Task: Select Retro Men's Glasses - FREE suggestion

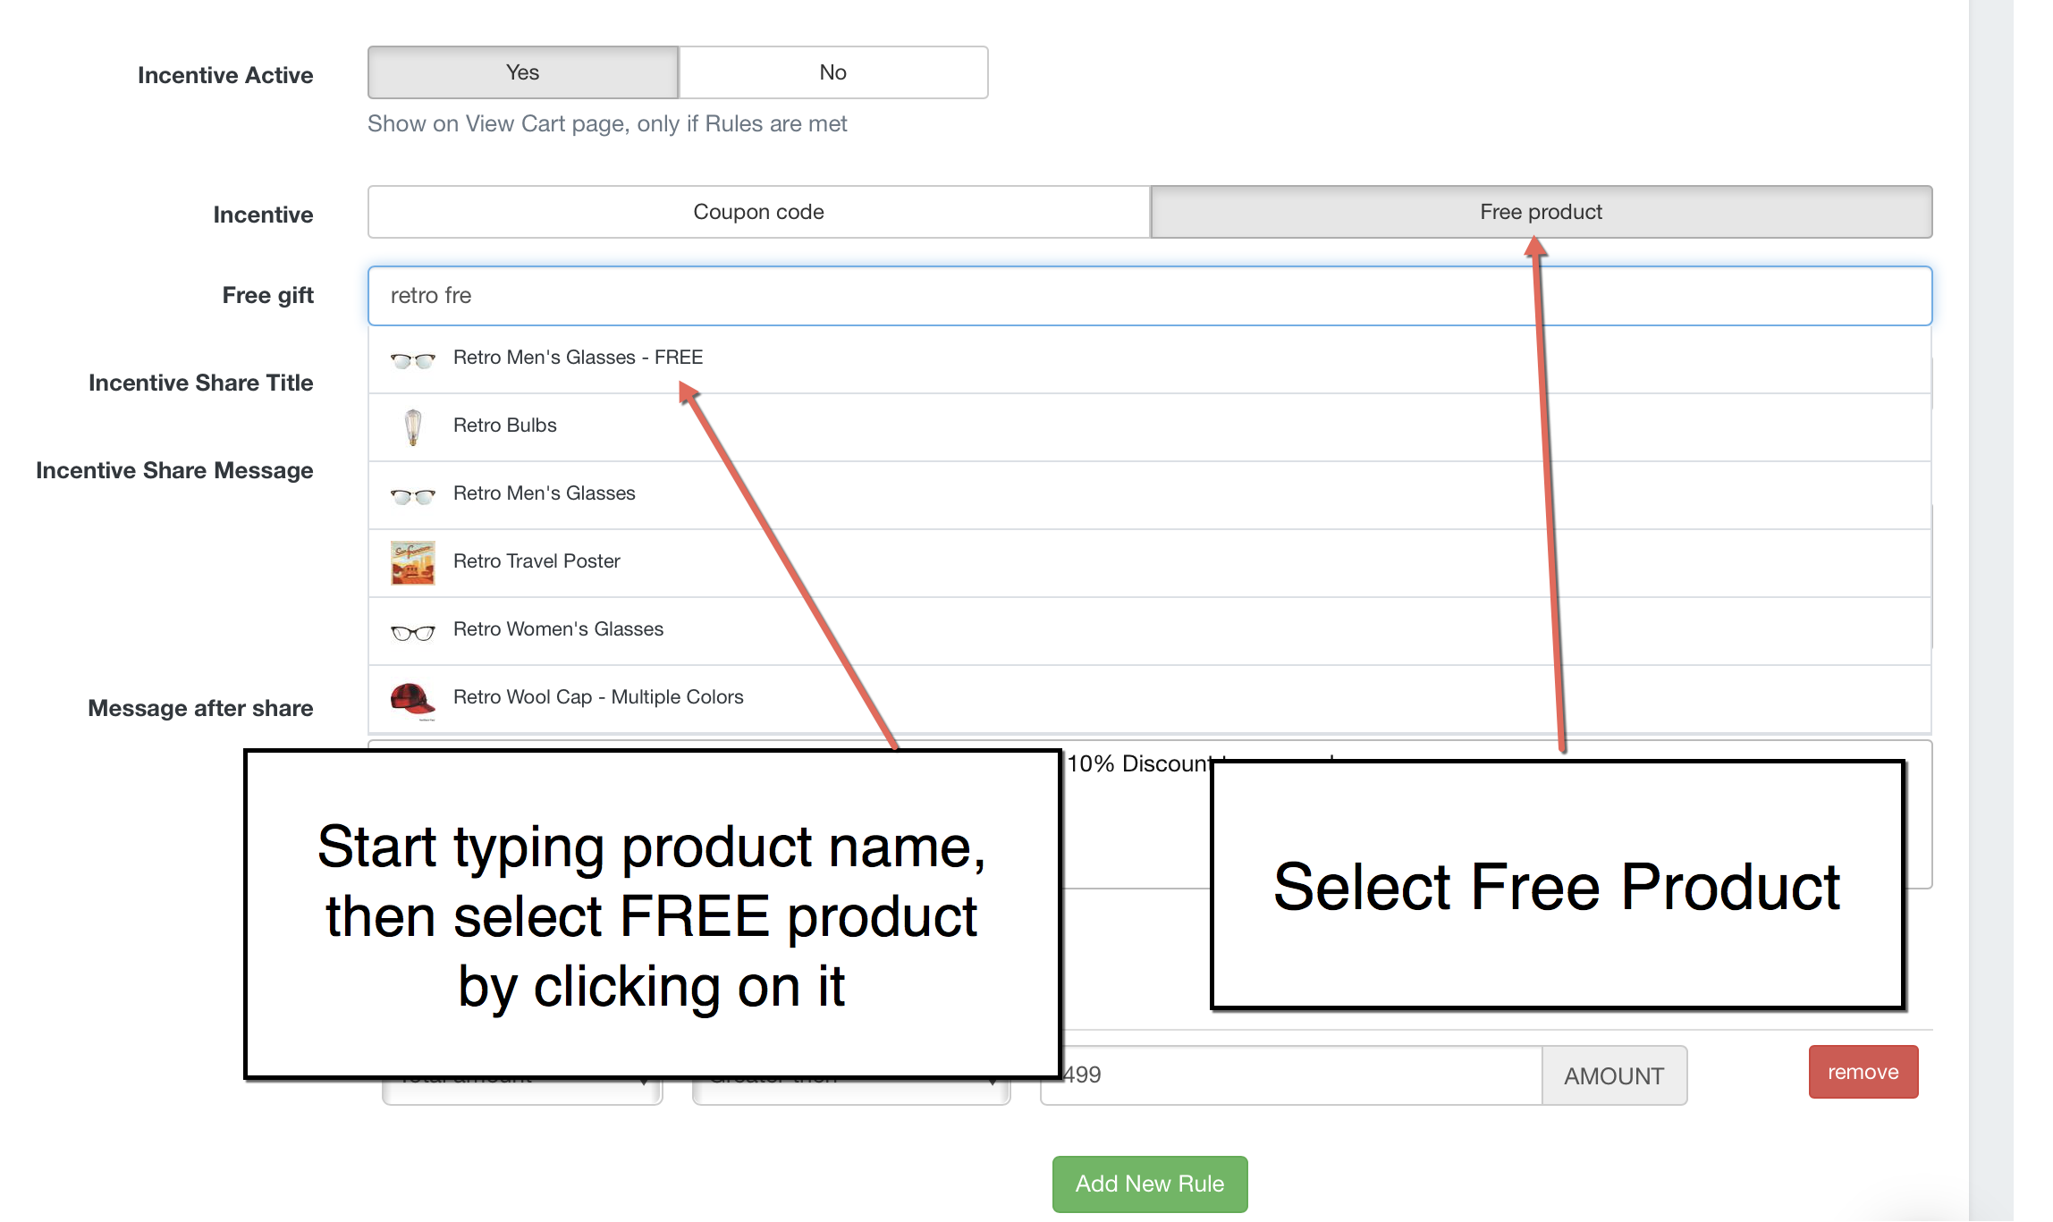Action: (1150, 358)
